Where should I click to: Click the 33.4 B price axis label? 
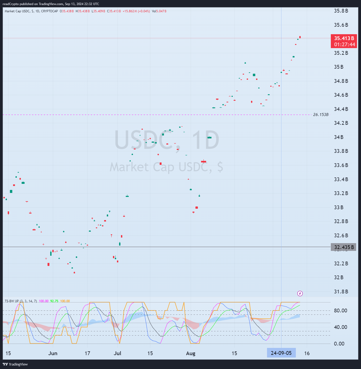[341, 179]
